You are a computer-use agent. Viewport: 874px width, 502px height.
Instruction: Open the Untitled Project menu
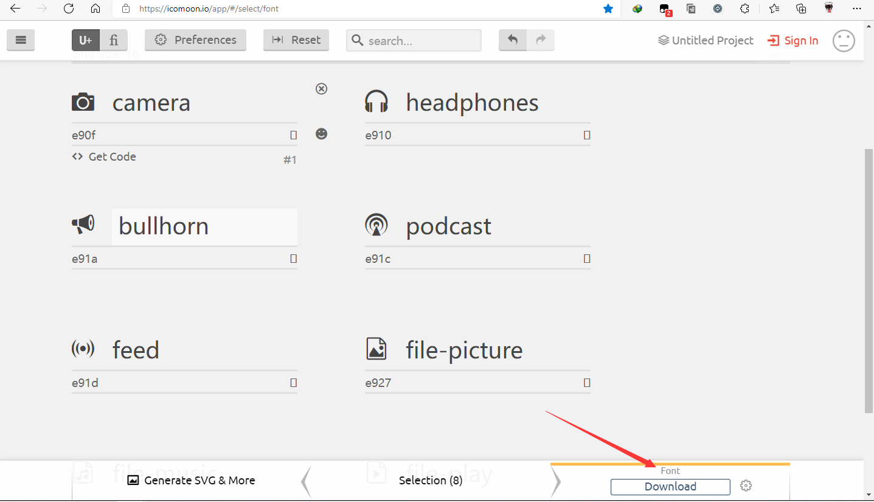coord(706,41)
